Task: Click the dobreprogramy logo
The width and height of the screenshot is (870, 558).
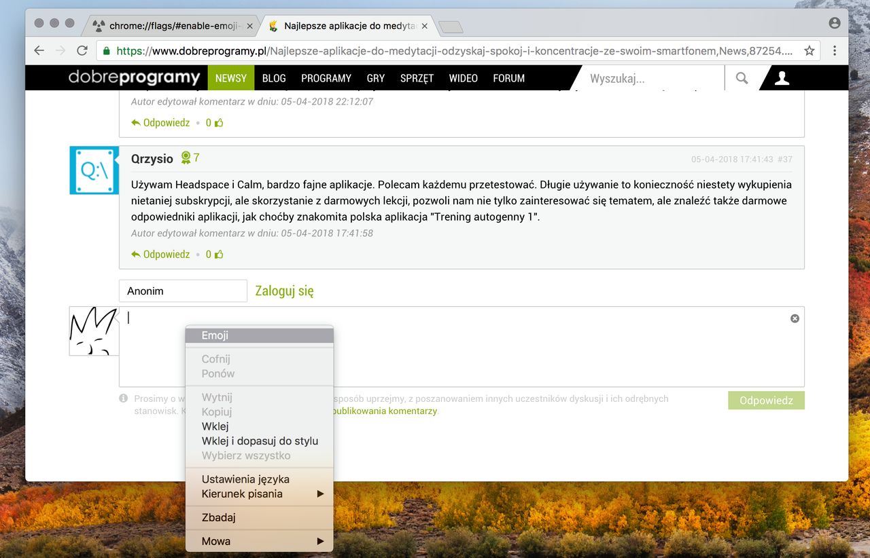Action: tap(134, 77)
